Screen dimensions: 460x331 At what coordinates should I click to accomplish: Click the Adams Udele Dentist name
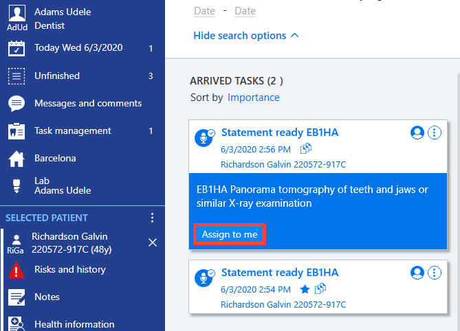tap(63, 19)
